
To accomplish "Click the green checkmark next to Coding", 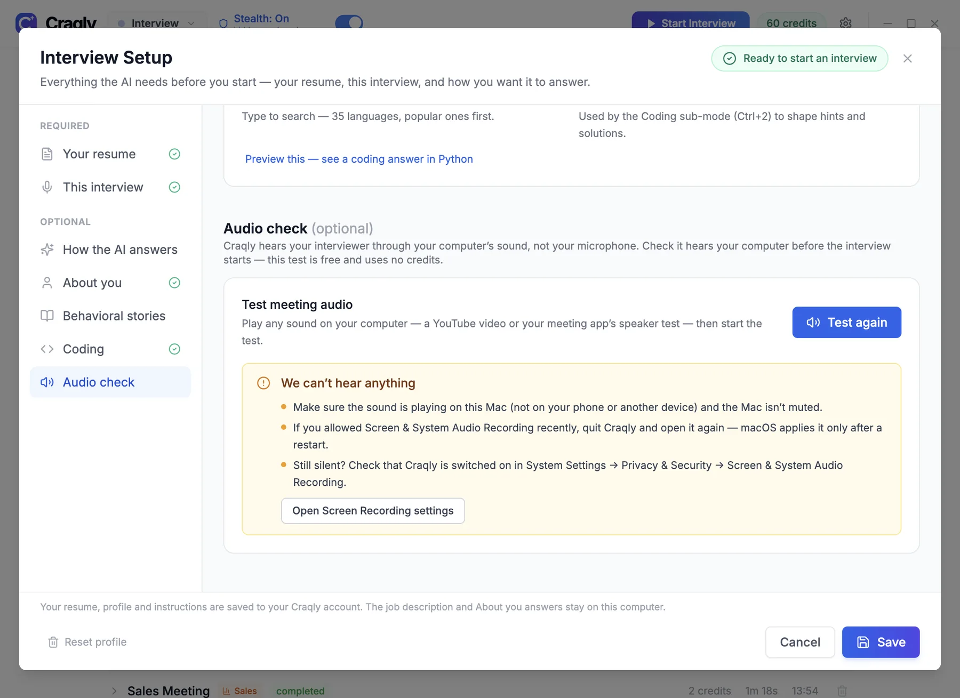I will [x=174, y=349].
